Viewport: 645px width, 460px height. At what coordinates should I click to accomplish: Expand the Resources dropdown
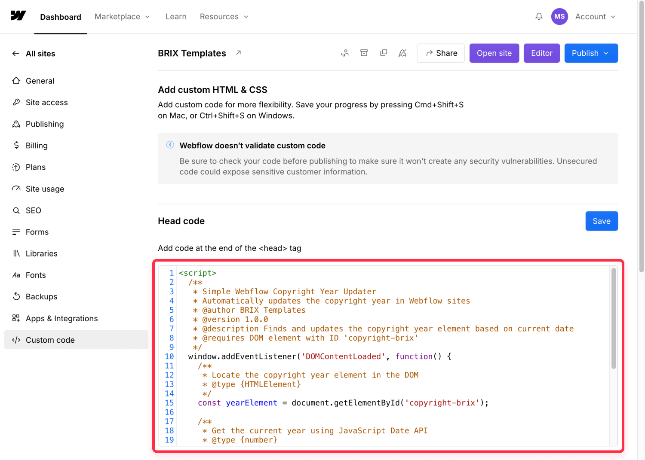[224, 16]
